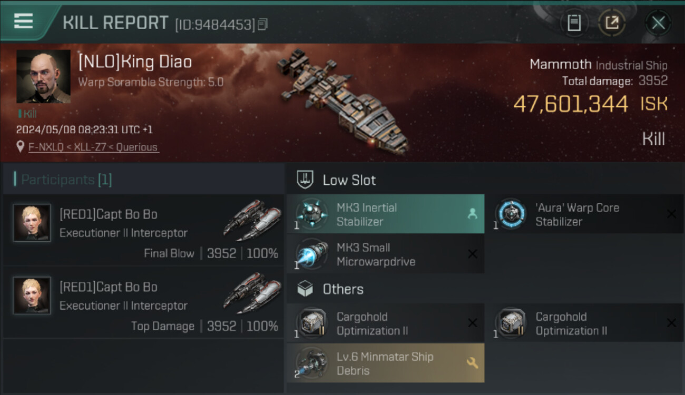Click the Mammoth ship image
The width and height of the screenshot is (685, 395).
pos(342,101)
